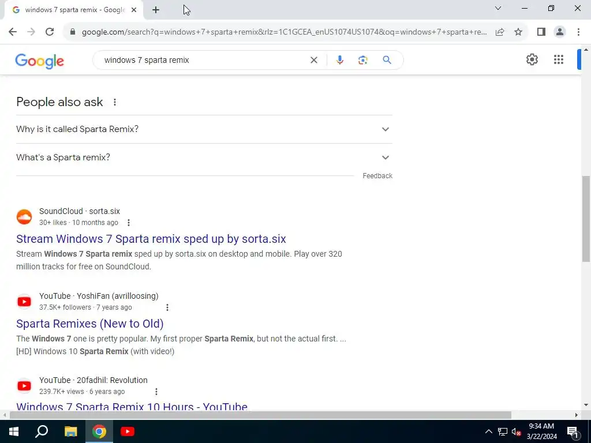Click the YouTube favicon for 20fadhil result
The width and height of the screenshot is (591, 443).
pyautogui.click(x=24, y=386)
